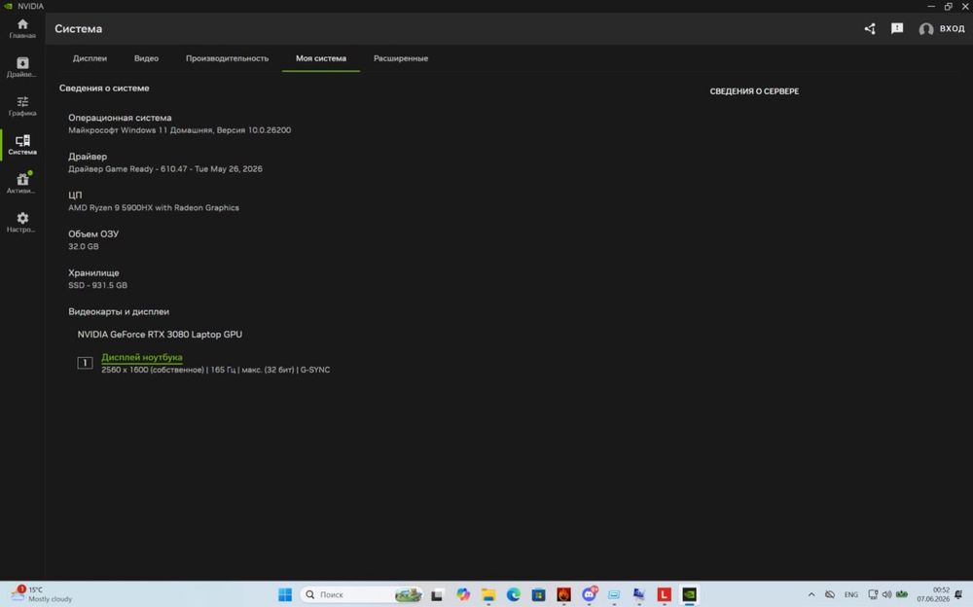Open Microsoft Store from the taskbar

point(538,594)
